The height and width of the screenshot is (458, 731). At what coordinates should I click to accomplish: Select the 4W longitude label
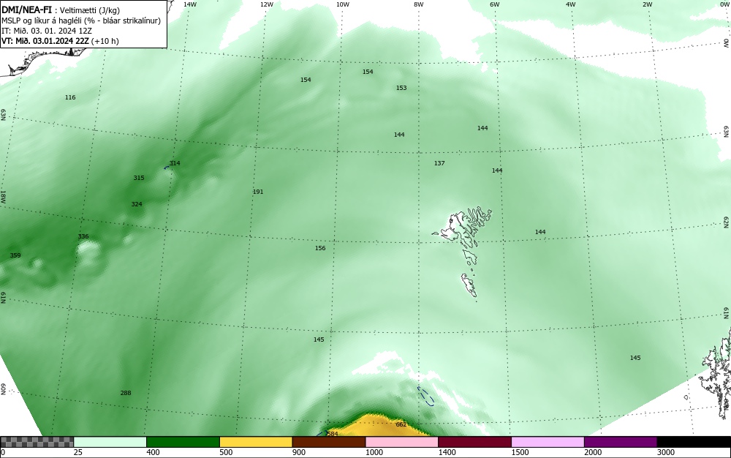pyautogui.click(x=571, y=4)
